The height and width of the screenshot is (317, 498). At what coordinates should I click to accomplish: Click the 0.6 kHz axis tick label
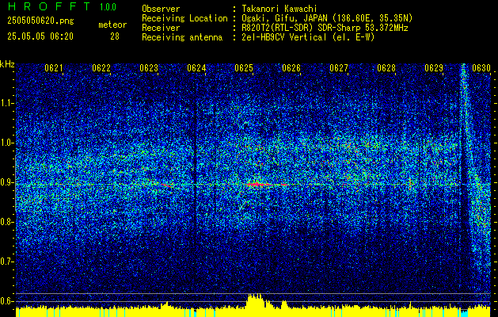coord(6,301)
